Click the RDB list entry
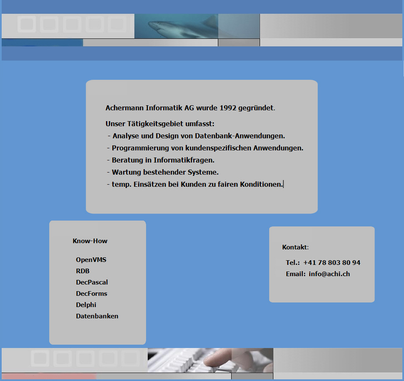404x381 pixels. [x=83, y=271]
